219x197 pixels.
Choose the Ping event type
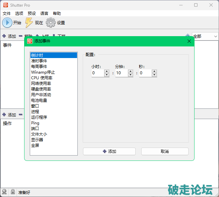[x=35, y=123]
